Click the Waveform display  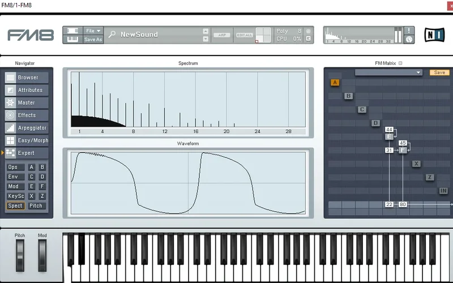(x=188, y=183)
